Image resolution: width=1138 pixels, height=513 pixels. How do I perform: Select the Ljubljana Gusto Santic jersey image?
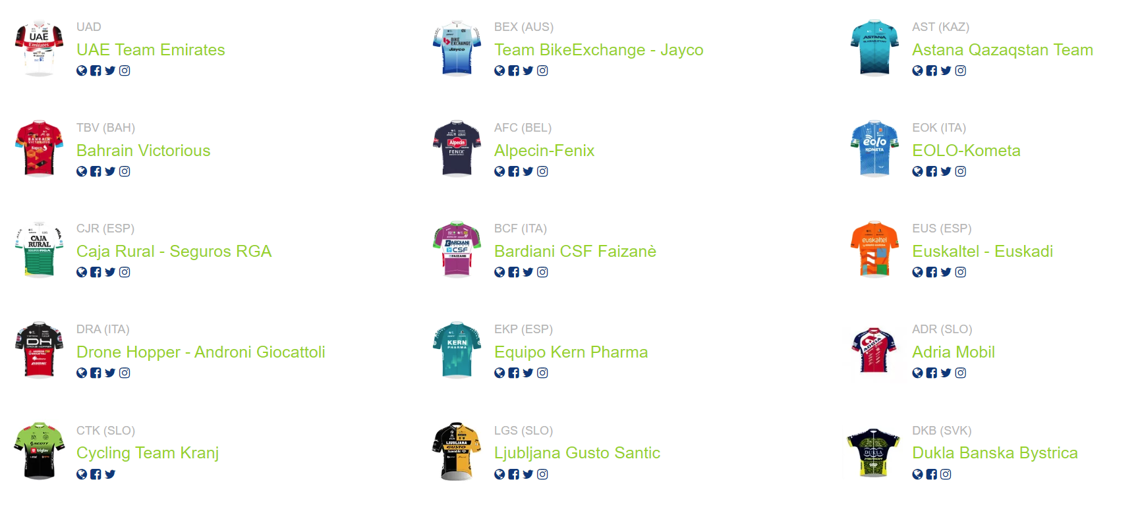(457, 452)
